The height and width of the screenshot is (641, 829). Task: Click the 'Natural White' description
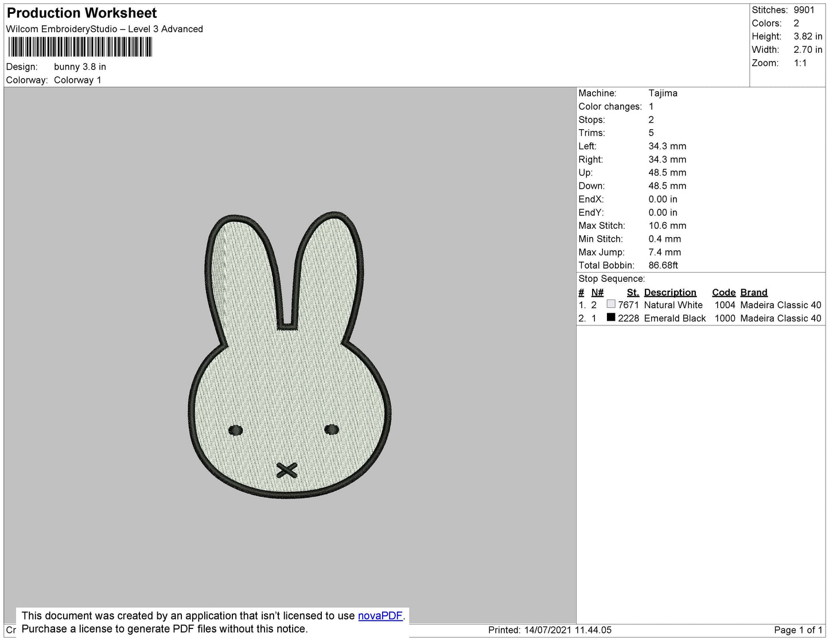pos(673,305)
